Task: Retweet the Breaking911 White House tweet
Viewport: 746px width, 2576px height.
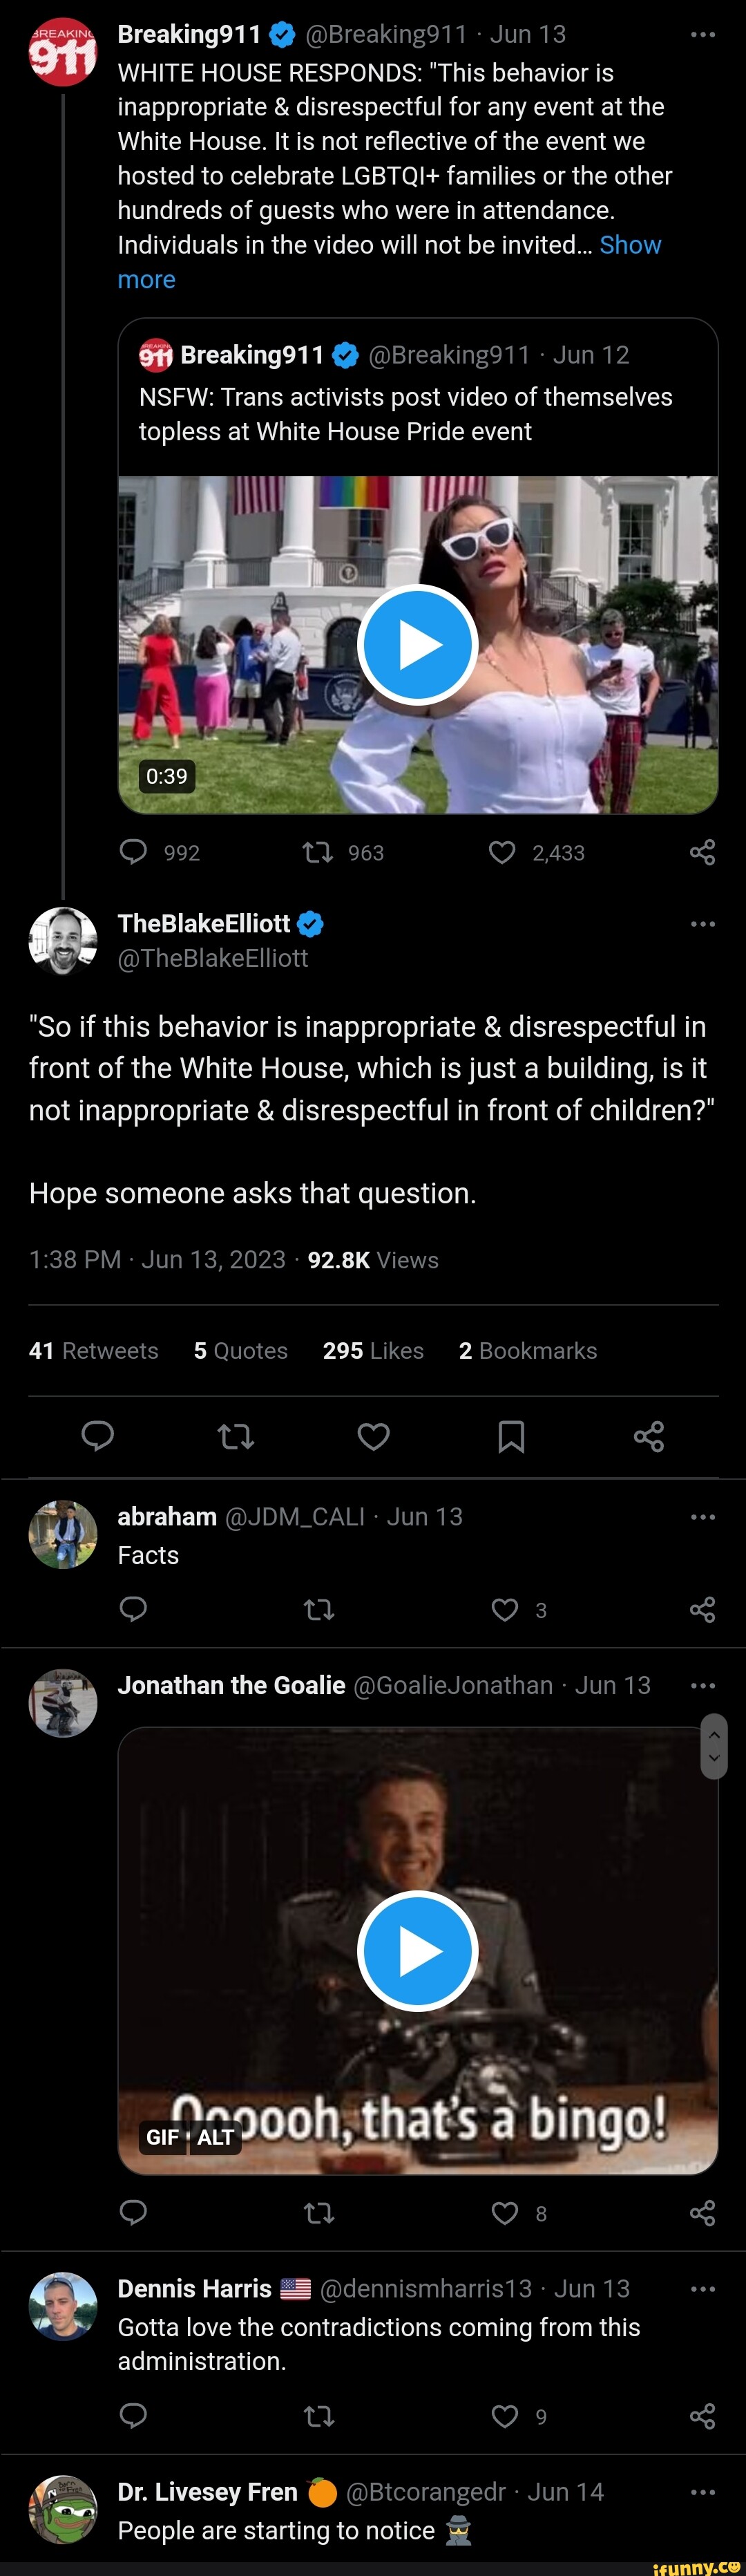Action: point(318,852)
